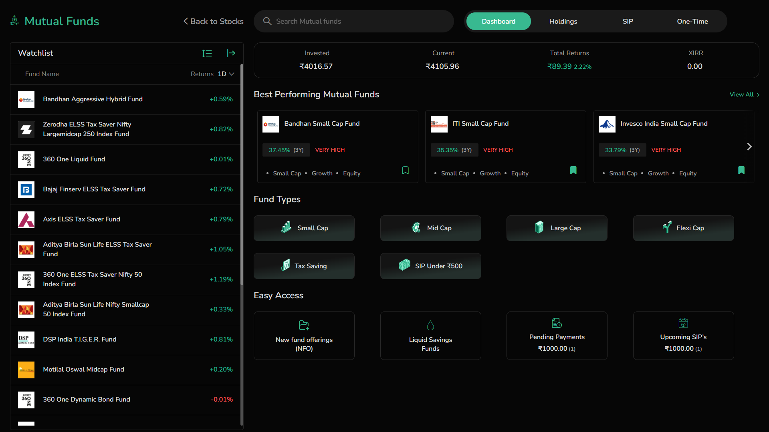Focus the Search Mutual funds field
Image resolution: width=769 pixels, height=432 pixels.
point(354,21)
